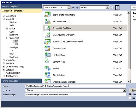
Task: Select the Web category under Visual C#
Action: click(11, 25)
